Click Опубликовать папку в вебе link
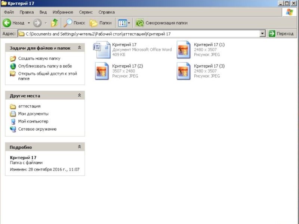This screenshot has width=299, height=224. point(45,66)
